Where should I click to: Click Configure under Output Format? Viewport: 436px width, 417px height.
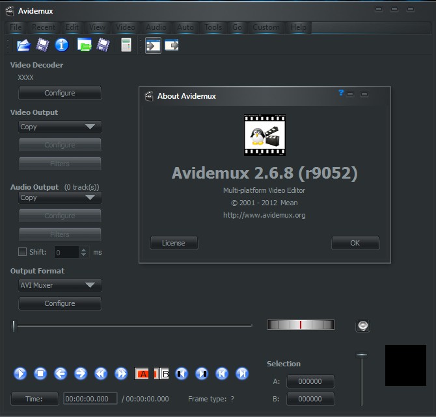tap(60, 303)
